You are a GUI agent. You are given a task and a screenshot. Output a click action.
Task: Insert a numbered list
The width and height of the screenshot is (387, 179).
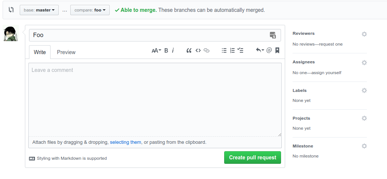[232, 50]
